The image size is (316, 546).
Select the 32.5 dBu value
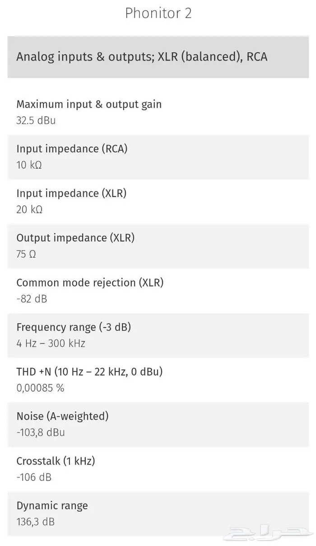point(36,121)
